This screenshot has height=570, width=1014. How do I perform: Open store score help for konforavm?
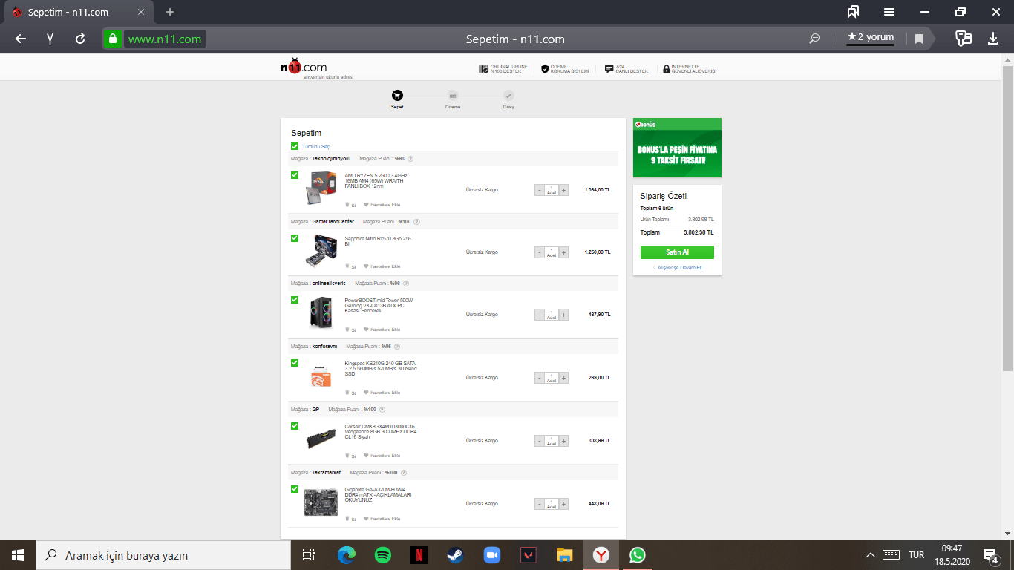pyautogui.click(x=397, y=347)
